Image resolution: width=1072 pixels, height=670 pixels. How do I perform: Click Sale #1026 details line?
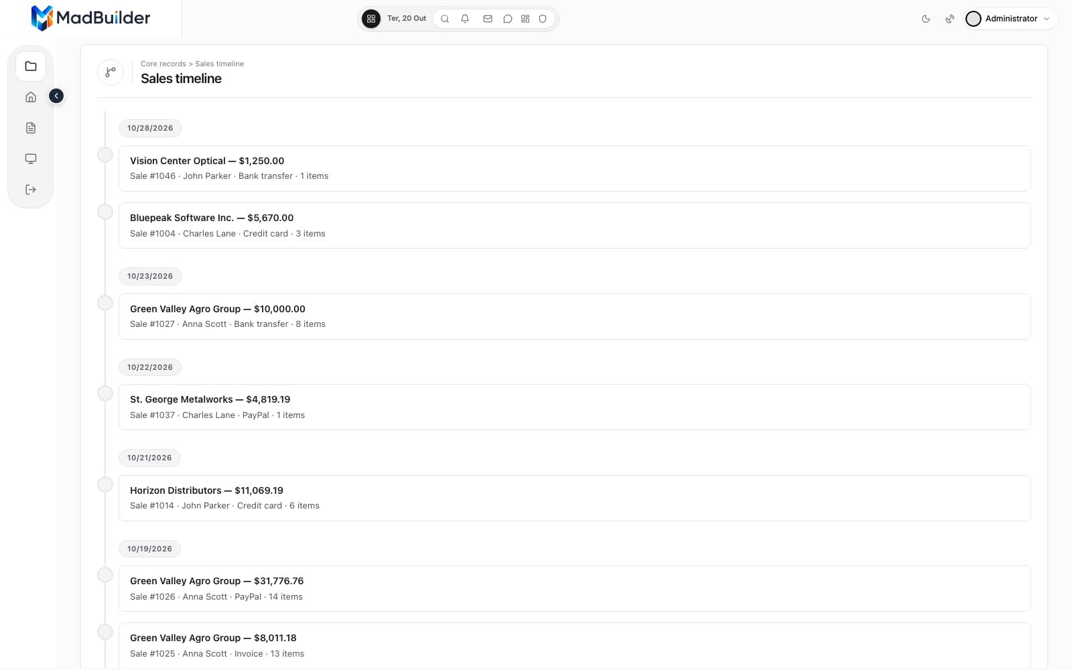(216, 597)
